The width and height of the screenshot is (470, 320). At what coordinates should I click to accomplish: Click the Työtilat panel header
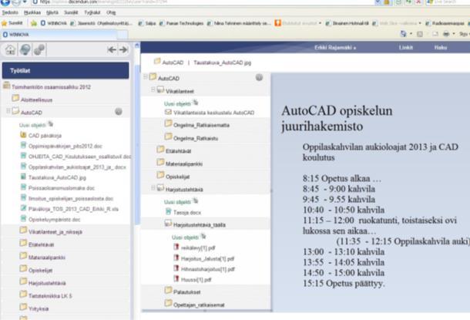pyautogui.click(x=65, y=70)
